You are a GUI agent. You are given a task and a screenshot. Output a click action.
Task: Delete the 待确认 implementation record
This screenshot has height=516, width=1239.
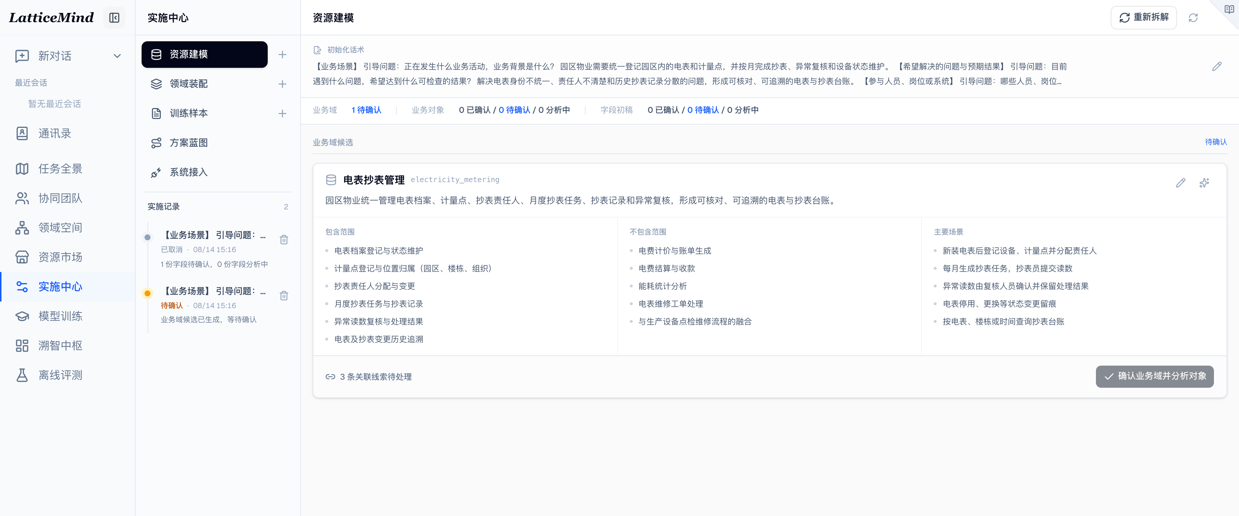(x=284, y=295)
